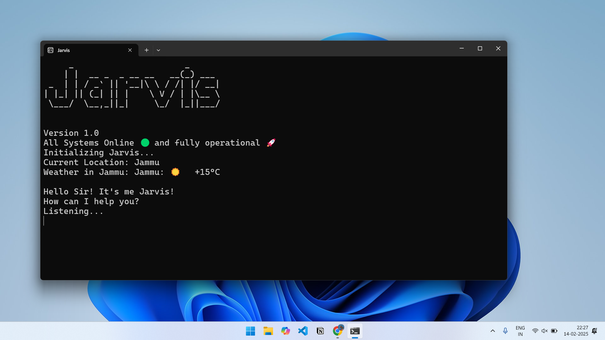Screen dimensions: 605x340
Task: Click the microphone tray icon
Action: [505, 331]
